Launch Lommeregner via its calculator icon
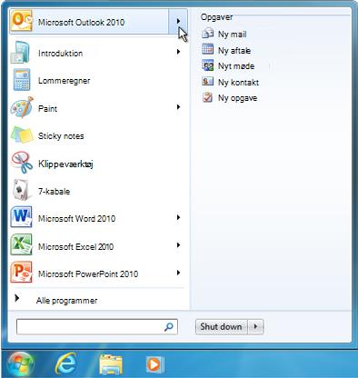Image resolution: width=358 pixels, height=378 pixels. pos(22,80)
